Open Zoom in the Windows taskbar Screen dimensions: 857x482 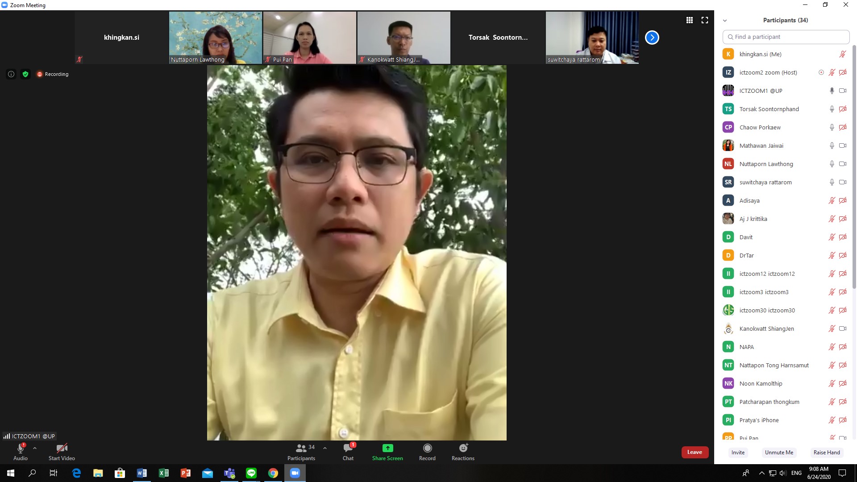click(295, 473)
